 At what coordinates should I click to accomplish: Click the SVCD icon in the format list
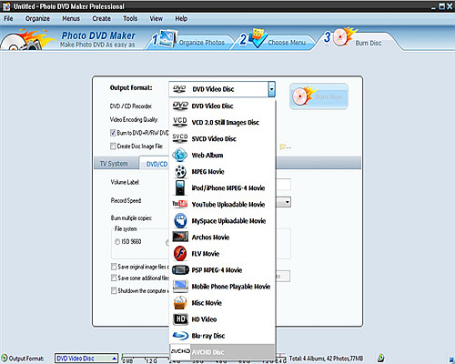180,138
